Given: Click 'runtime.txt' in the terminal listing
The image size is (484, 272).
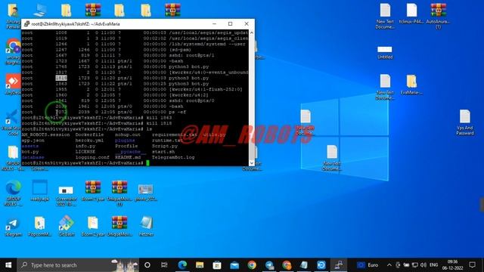Looking at the screenshot, I should [167, 141].
